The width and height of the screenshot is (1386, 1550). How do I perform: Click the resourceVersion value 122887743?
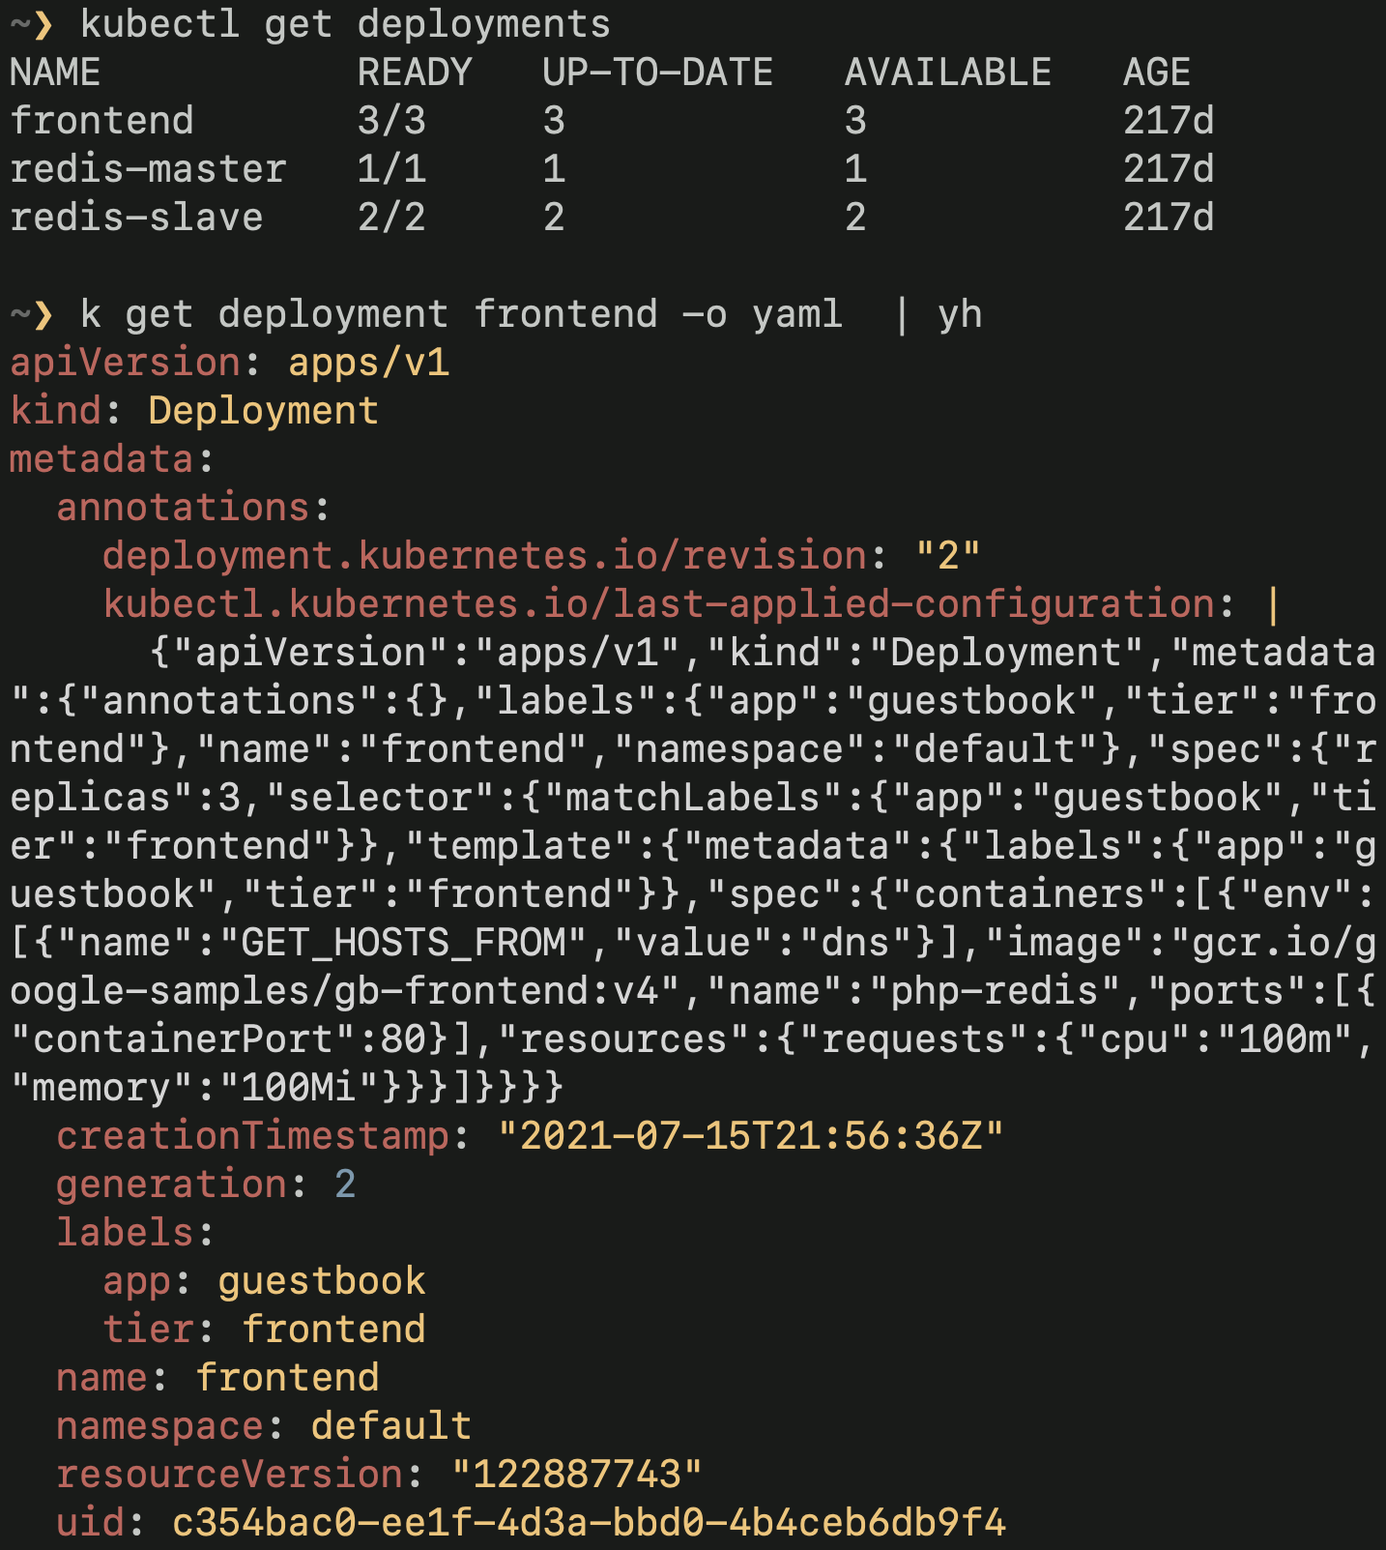pos(577,1475)
